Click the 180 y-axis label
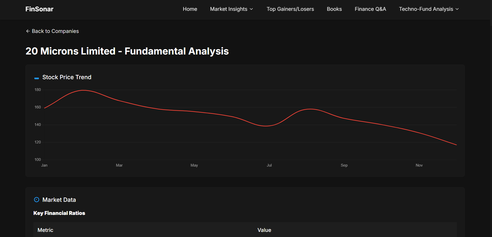The image size is (492, 237). pyautogui.click(x=38, y=90)
